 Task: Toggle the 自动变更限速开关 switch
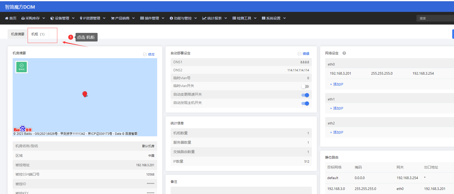(x=305, y=95)
